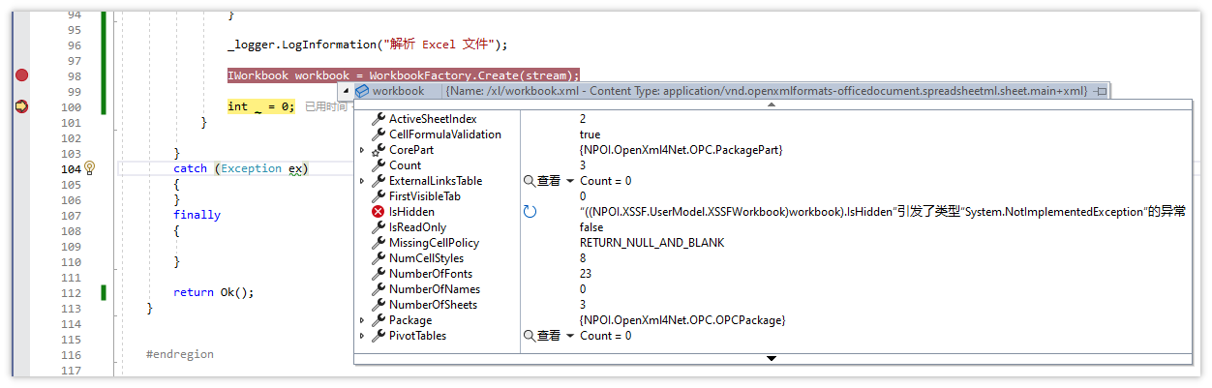Click the magnifier visualizer for ExternalLinksTable
Image resolution: width=1212 pixels, height=388 pixels.
tap(530, 181)
